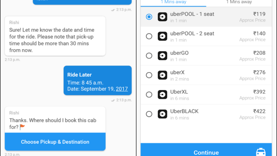Open the underlined 2017 date link
This screenshot has width=277, height=156.
122,89
